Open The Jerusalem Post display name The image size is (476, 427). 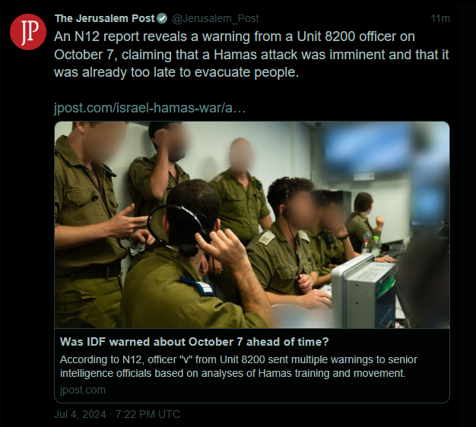(105, 18)
